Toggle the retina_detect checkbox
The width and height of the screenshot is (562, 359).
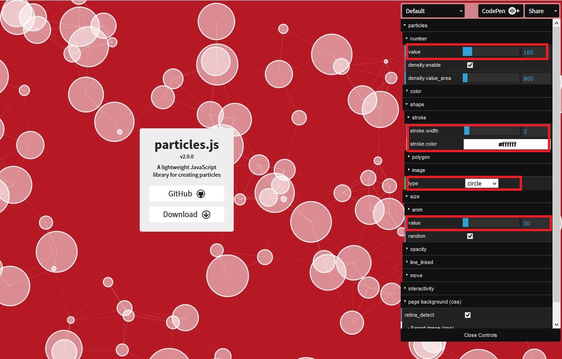tap(468, 315)
